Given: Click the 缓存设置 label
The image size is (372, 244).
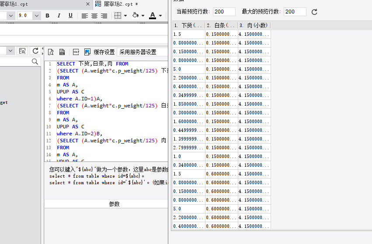Looking at the screenshot, I should (104, 52).
